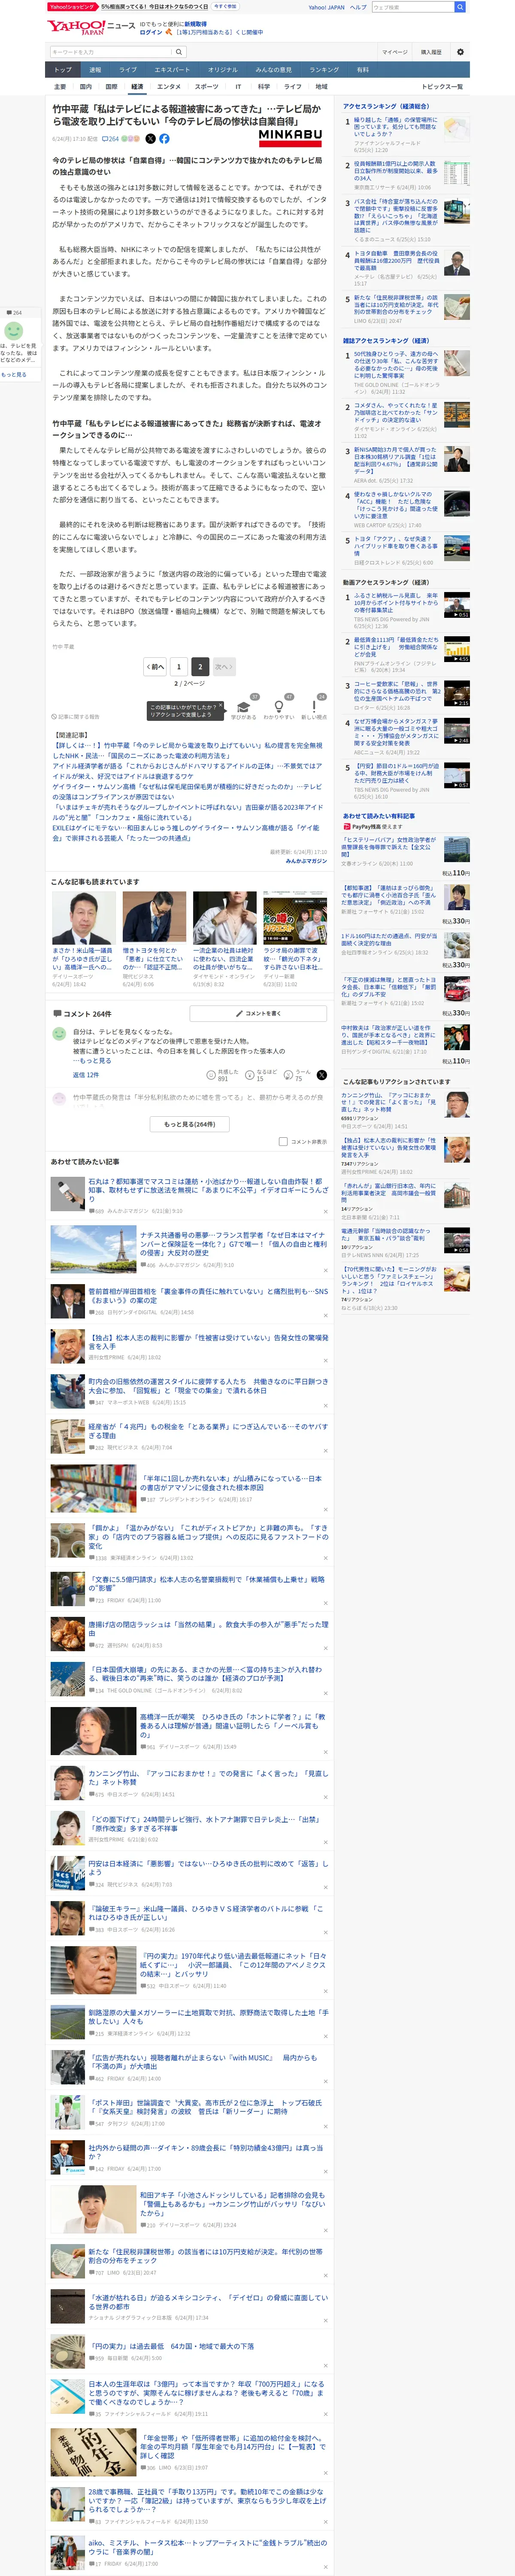Open access ranking item 1 about 通帳
Image resolution: width=515 pixels, height=2576 pixels.
[x=395, y=127]
